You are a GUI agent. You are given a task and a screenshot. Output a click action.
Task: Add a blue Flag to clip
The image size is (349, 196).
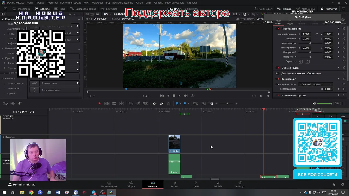[x=177, y=103]
